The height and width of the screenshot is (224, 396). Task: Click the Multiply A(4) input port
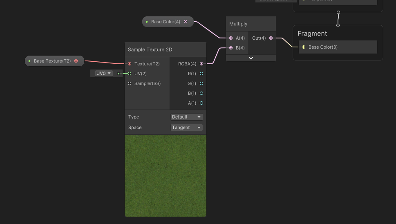coord(231,38)
